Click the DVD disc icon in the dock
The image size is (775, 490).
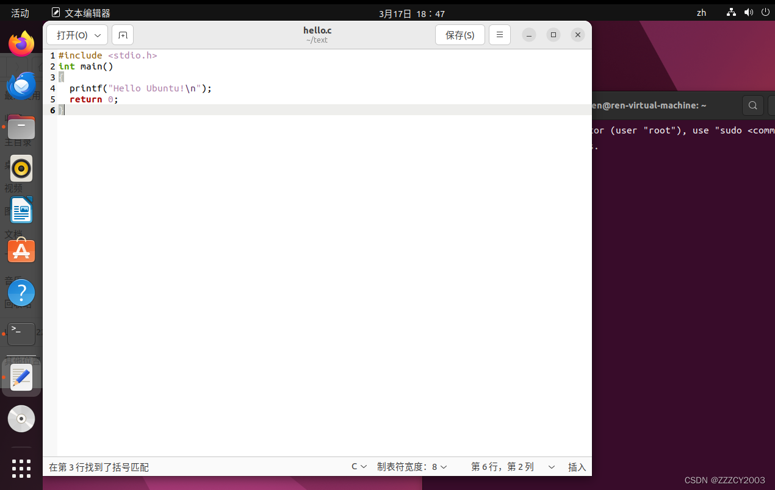(21, 419)
